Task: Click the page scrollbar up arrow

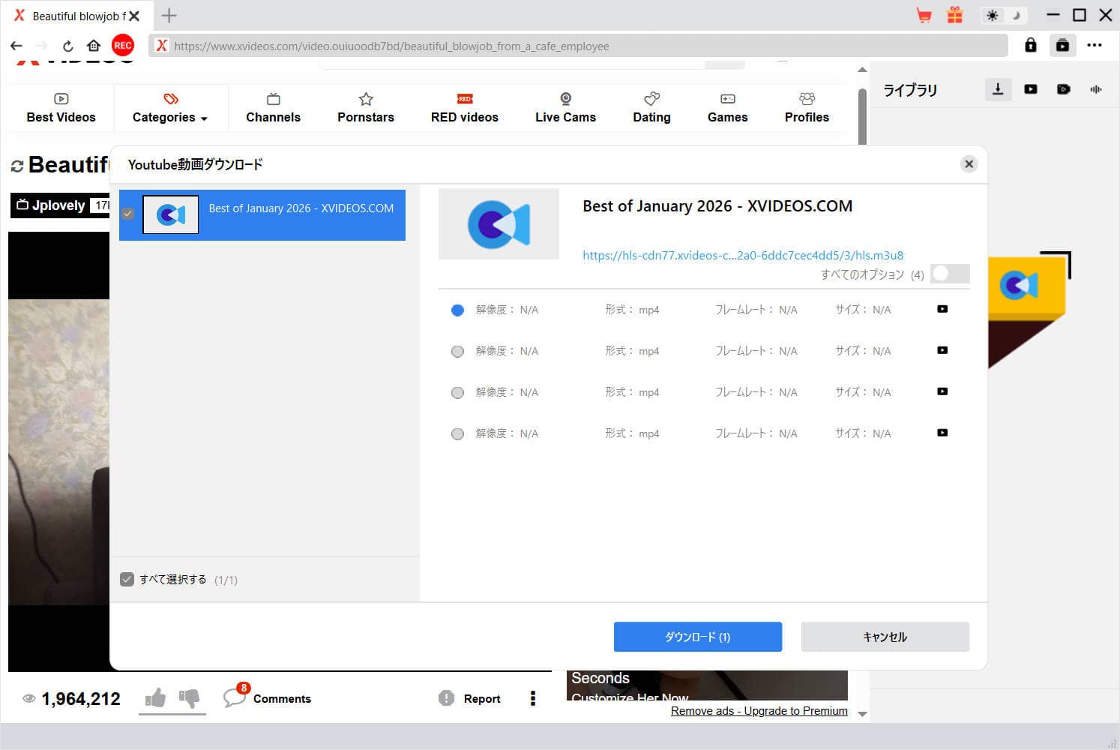Action: [862, 70]
